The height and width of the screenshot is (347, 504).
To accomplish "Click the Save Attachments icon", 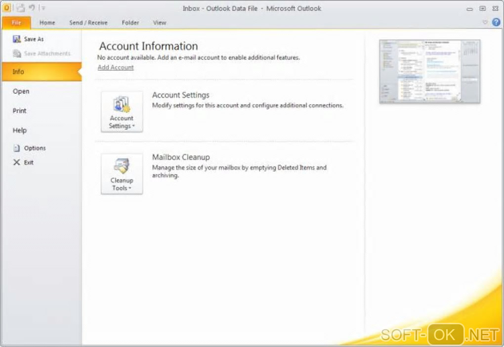I will pos(17,53).
